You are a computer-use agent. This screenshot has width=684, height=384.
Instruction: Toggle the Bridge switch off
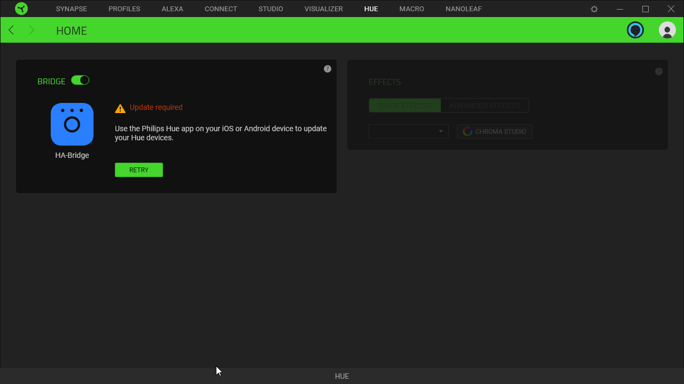click(80, 81)
